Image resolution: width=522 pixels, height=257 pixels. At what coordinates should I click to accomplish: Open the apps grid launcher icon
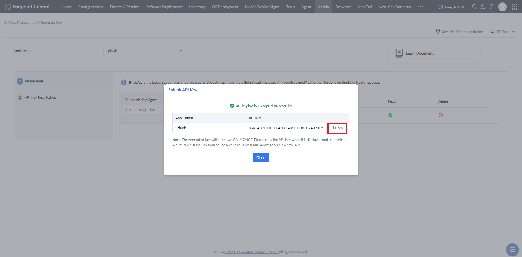[x=514, y=7]
